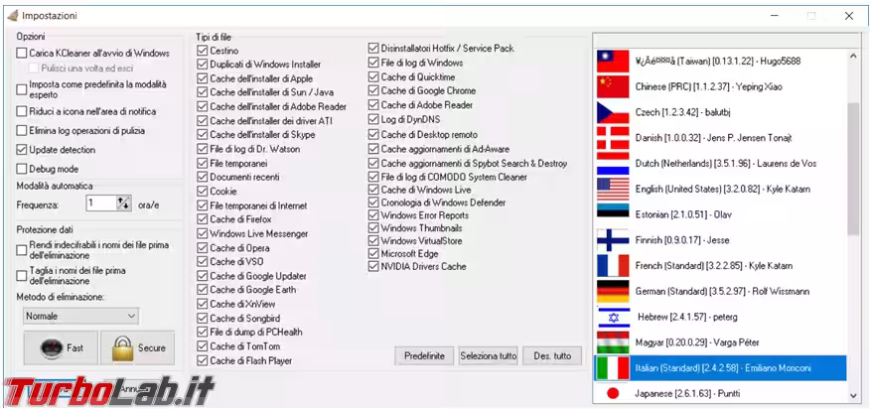Click the German flag icon

tap(613, 291)
